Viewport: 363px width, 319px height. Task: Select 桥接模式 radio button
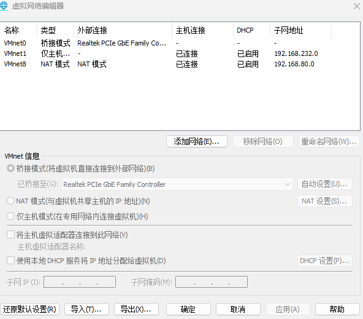pyautogui.click(x=10, y=168)
